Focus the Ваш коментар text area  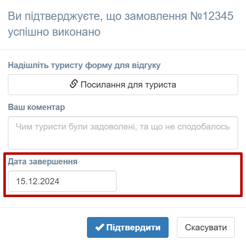click(123, 133)
